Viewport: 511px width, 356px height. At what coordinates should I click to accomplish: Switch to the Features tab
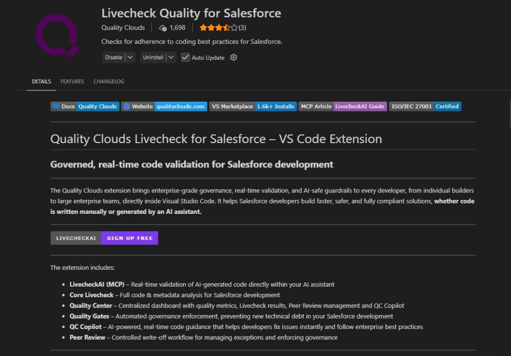(72, 81)
